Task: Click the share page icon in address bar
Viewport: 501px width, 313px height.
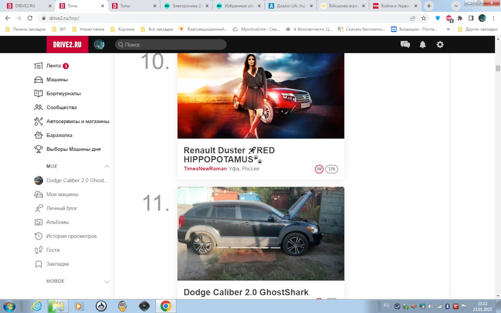Action: (412, 18)
